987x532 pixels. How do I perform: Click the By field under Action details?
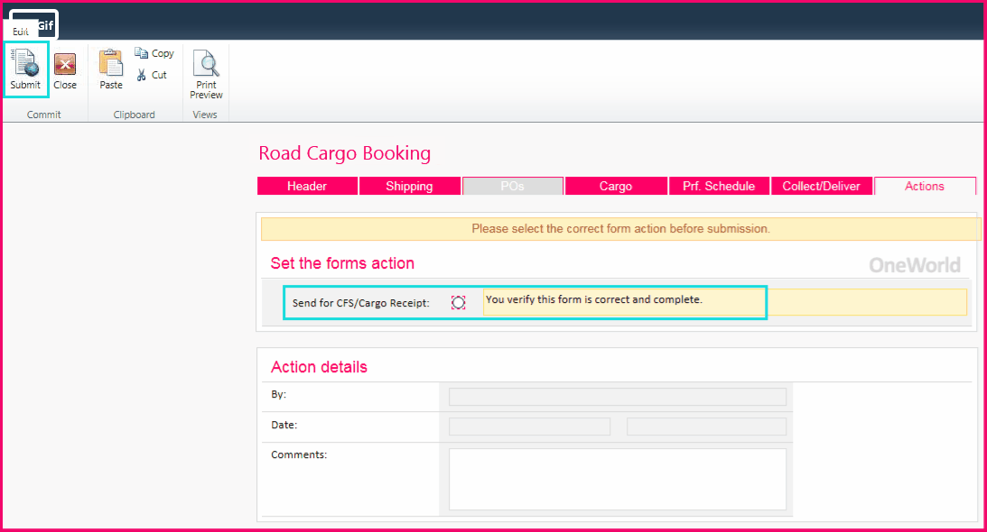pos(618,396)
